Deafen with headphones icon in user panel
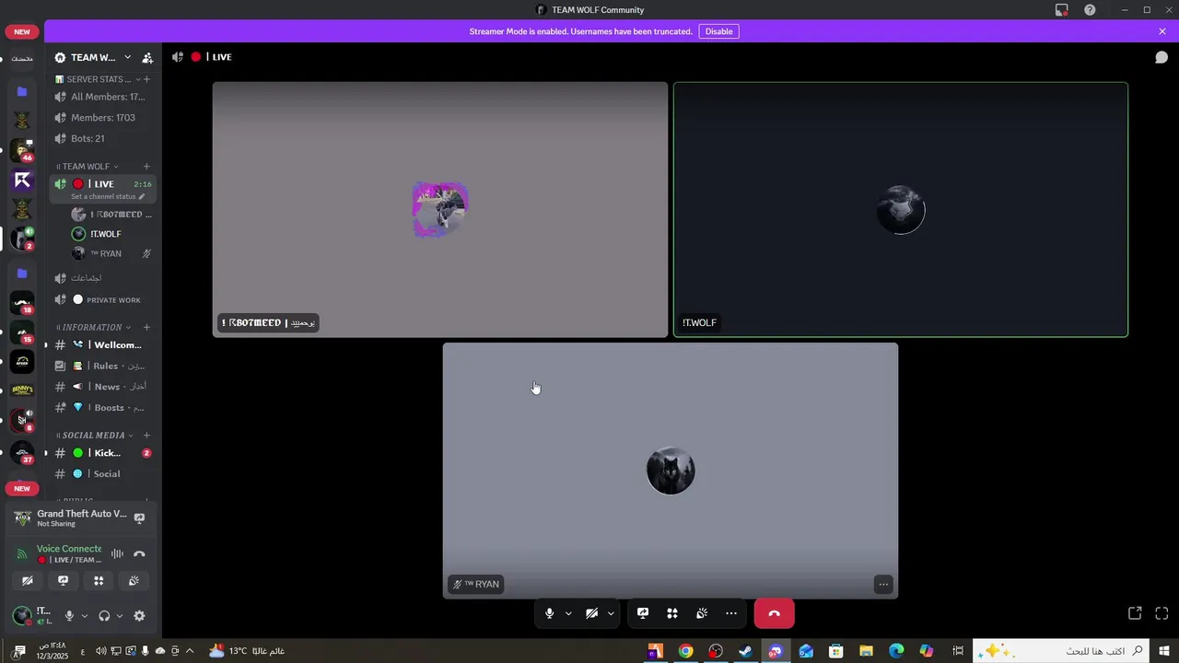The image size is (1179, 663). [x=104, y=616]
